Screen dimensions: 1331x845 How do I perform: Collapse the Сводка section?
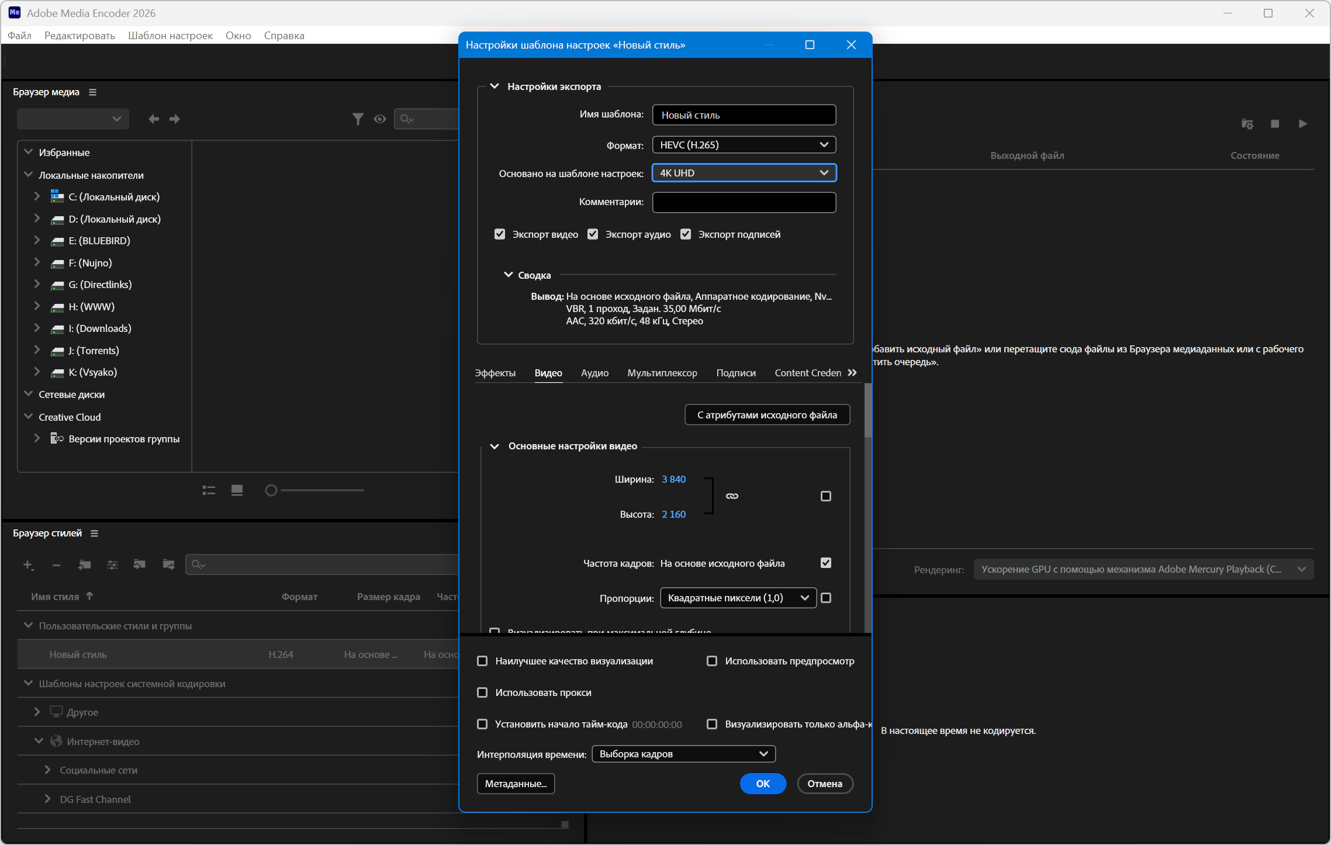508,275
